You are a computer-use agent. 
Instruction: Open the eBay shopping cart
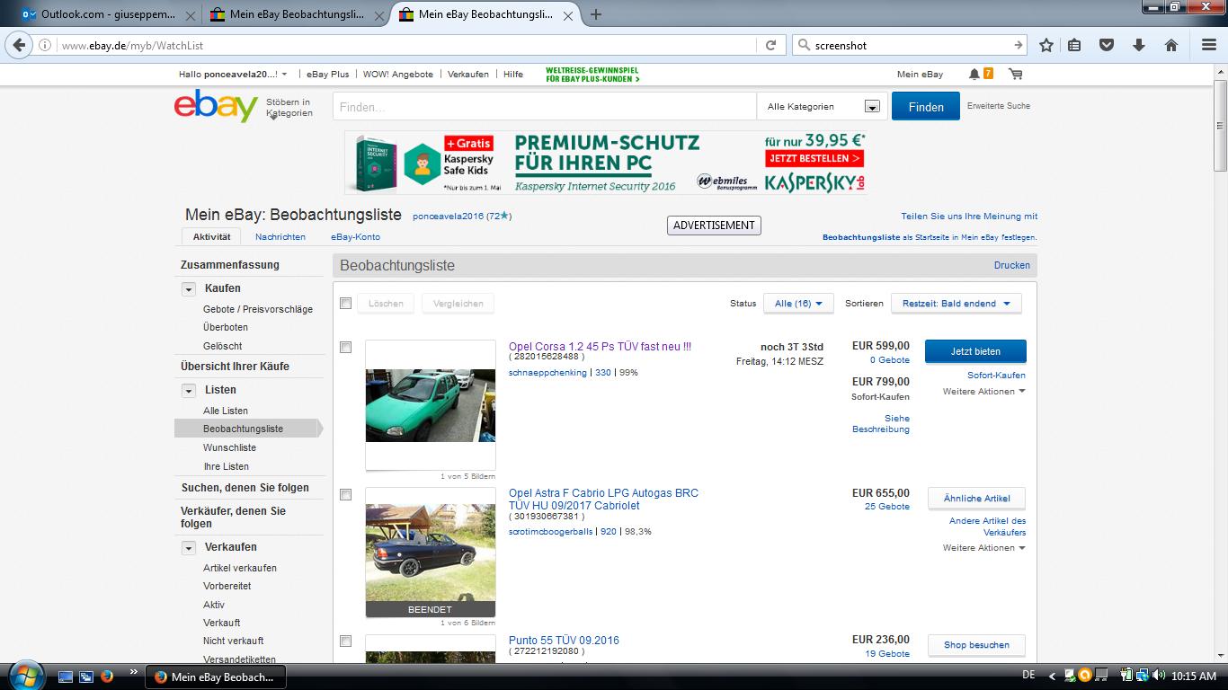1015,74
